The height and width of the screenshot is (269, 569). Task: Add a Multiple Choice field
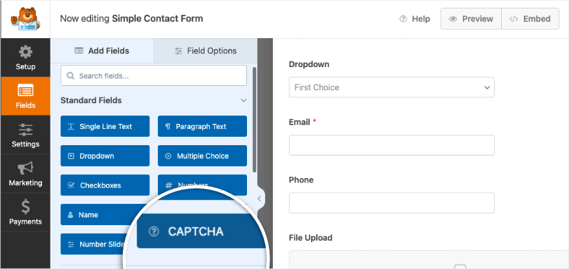click(x=202, y=155)
